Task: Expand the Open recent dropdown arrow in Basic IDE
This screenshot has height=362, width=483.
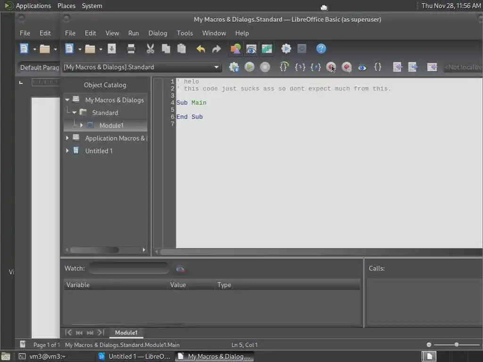Action: (x=100, y=49)
